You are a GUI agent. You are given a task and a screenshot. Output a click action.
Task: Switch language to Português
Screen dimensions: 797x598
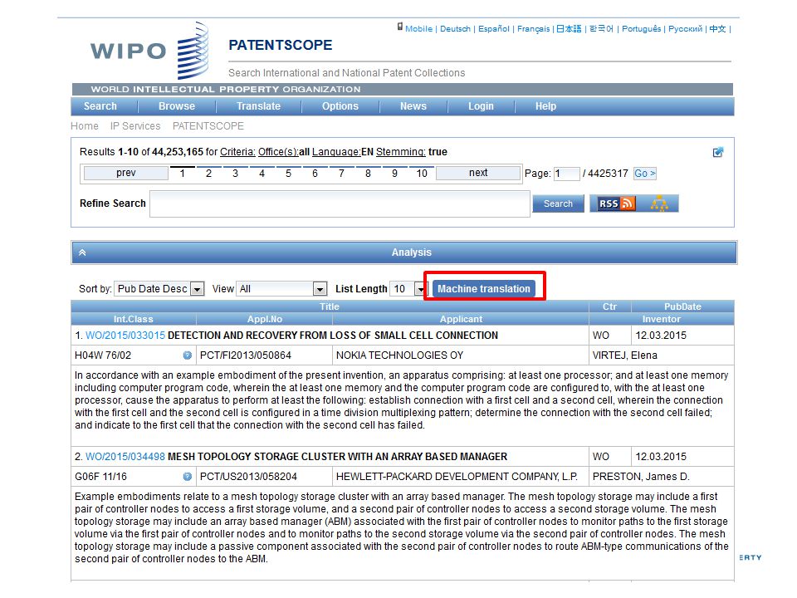[x=642, y=29]
